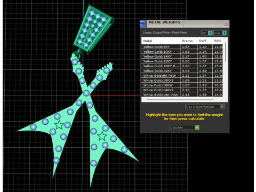This screenshot has width=256, height=192.
Task: Click the 1.56 DWT value
Action: (x=203, y=95)
